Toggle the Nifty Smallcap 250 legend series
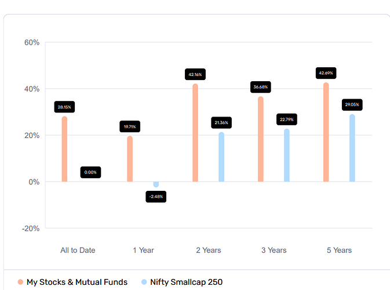This screenshot has height=290, width=390. point(186,282)
